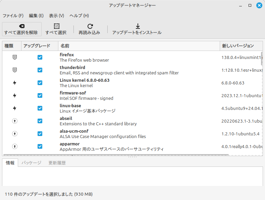
Task: Click version 2023.12.1-1ubuntu for firmware-sof
Action: click(x=242, y=96)
